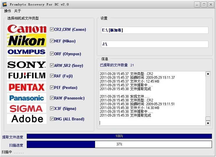Uncheck DNG (ALL Brand) checkbox
The height and width of the screenshot is (157, 216).
point(52,119)
